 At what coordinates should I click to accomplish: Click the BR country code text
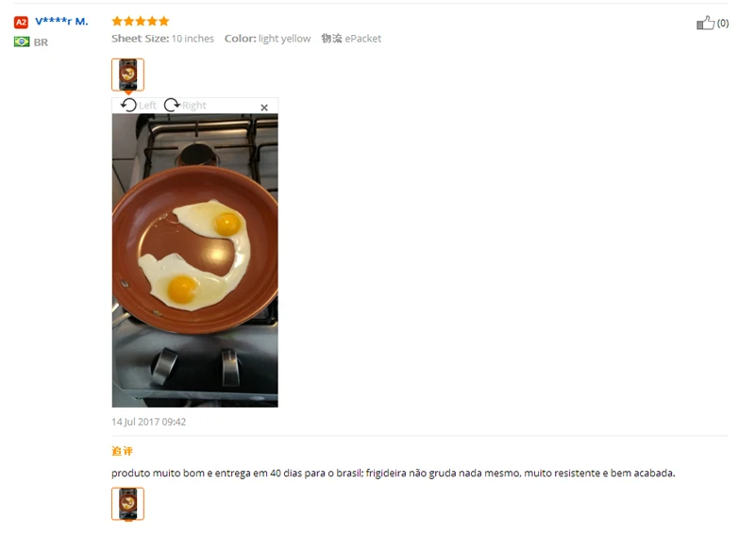click(41, 42)
